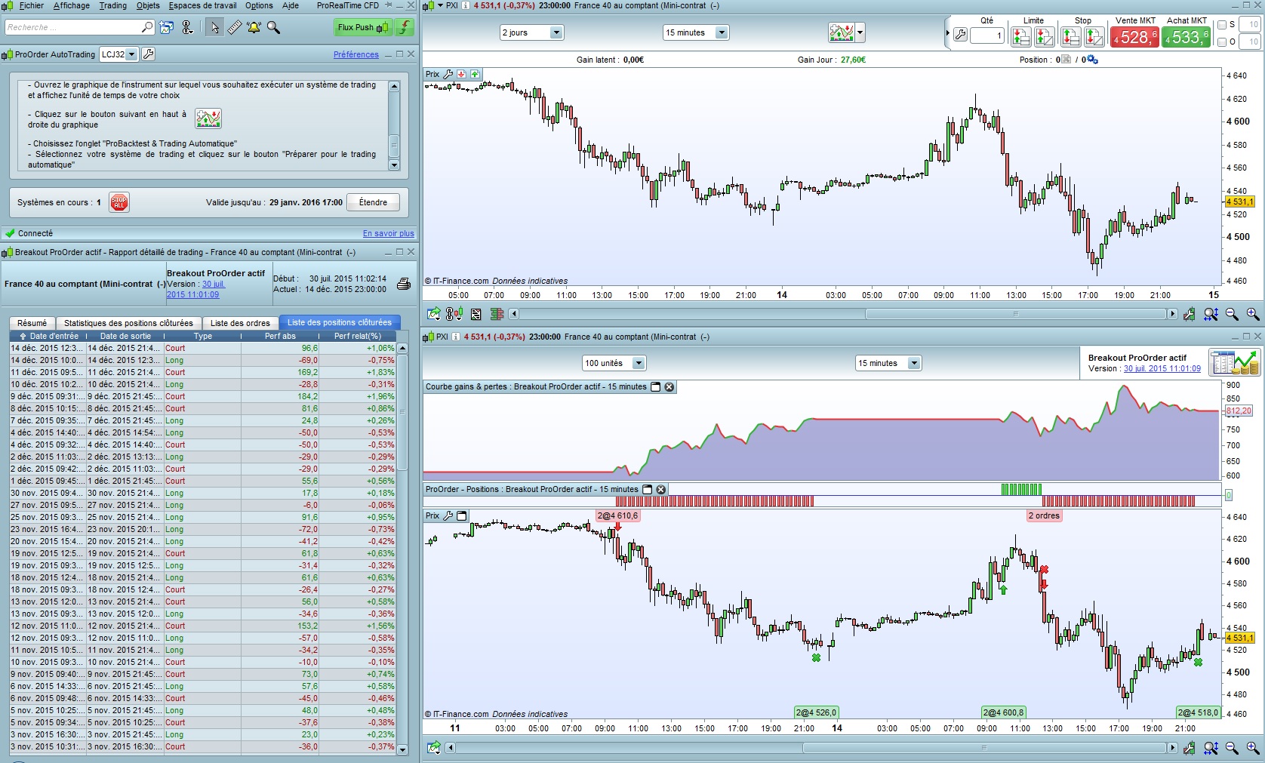Open the Trading menu

click(112, 5)
